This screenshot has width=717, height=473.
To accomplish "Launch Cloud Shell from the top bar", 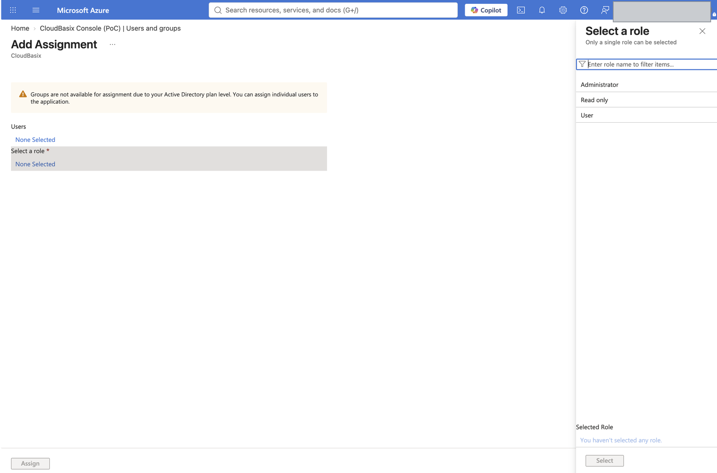I will click(x=521, y=10).
